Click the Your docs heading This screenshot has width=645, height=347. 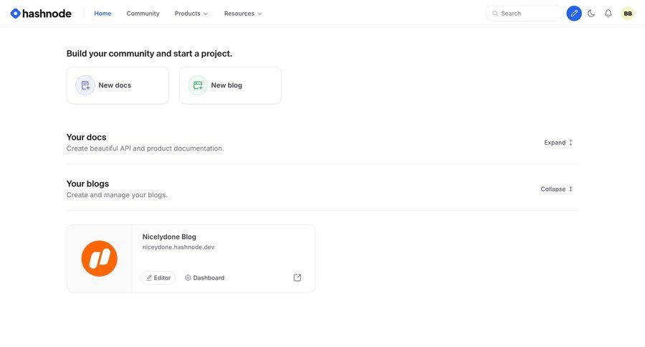click(x=87, y=137)
